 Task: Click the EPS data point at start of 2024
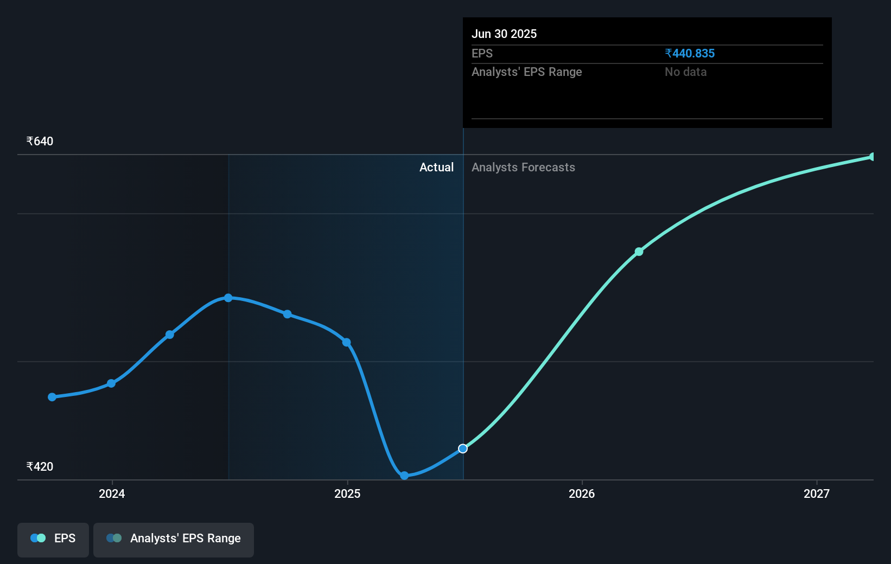[111, 383]
